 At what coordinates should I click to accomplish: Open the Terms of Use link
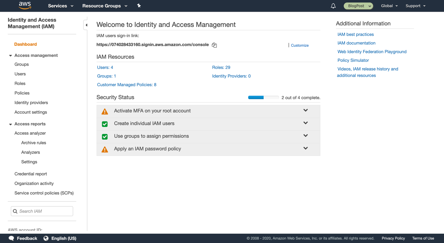pos(423,238)
